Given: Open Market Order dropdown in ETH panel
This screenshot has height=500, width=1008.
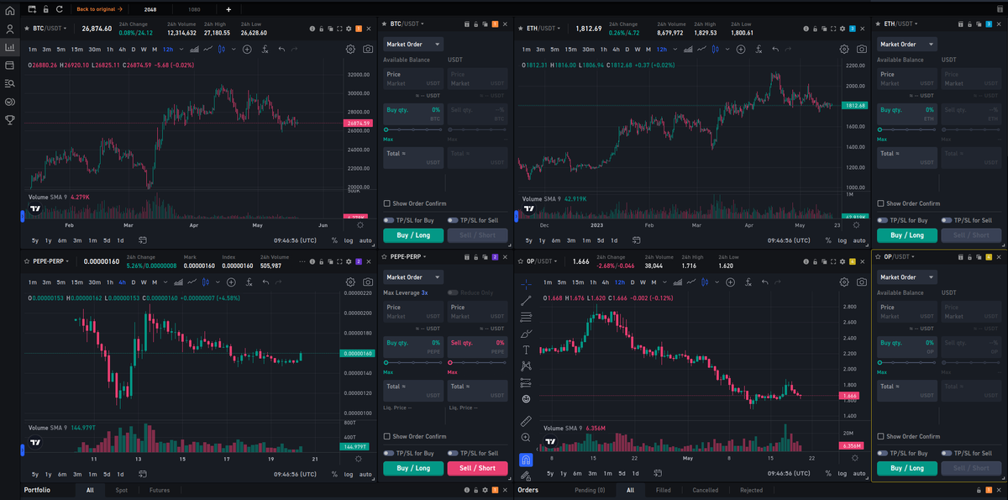Looking at the screenshot, I should [907, 44].
